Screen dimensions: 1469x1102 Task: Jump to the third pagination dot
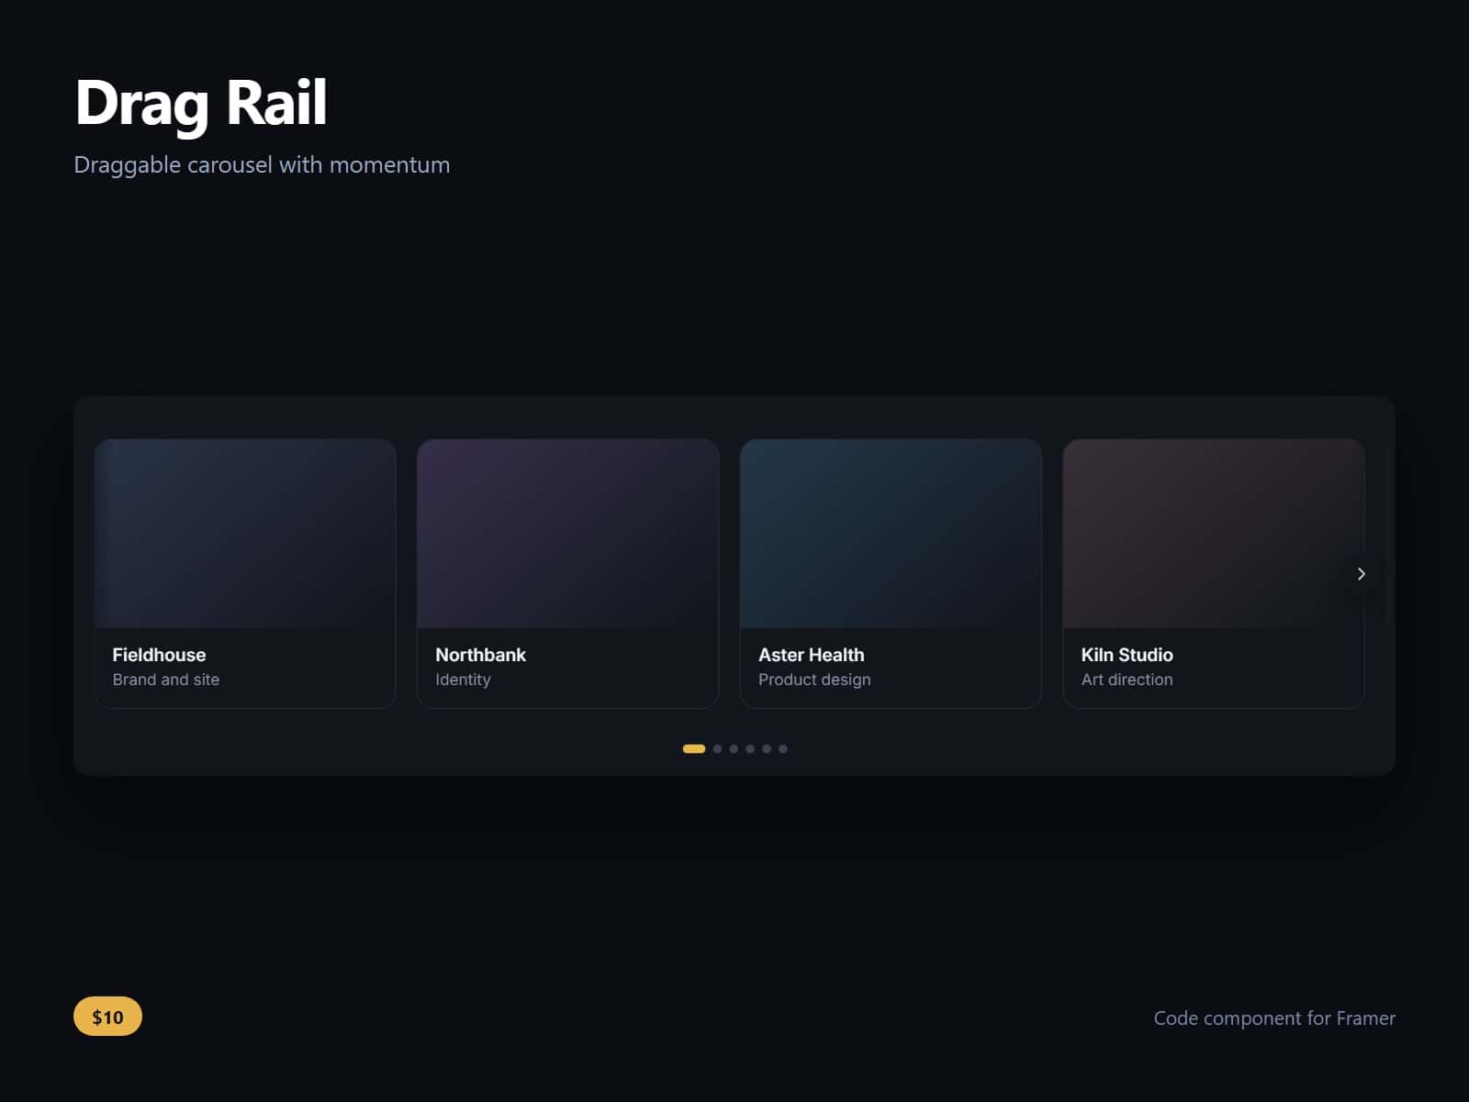734,748
